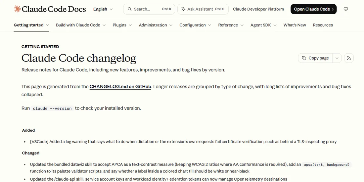
Task: Click the Claude Code Docs title
Action: 54,9
